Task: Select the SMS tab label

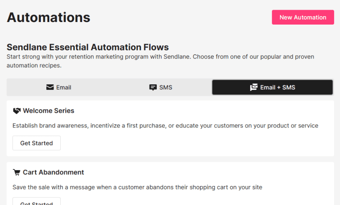Action: click(166, 87)
